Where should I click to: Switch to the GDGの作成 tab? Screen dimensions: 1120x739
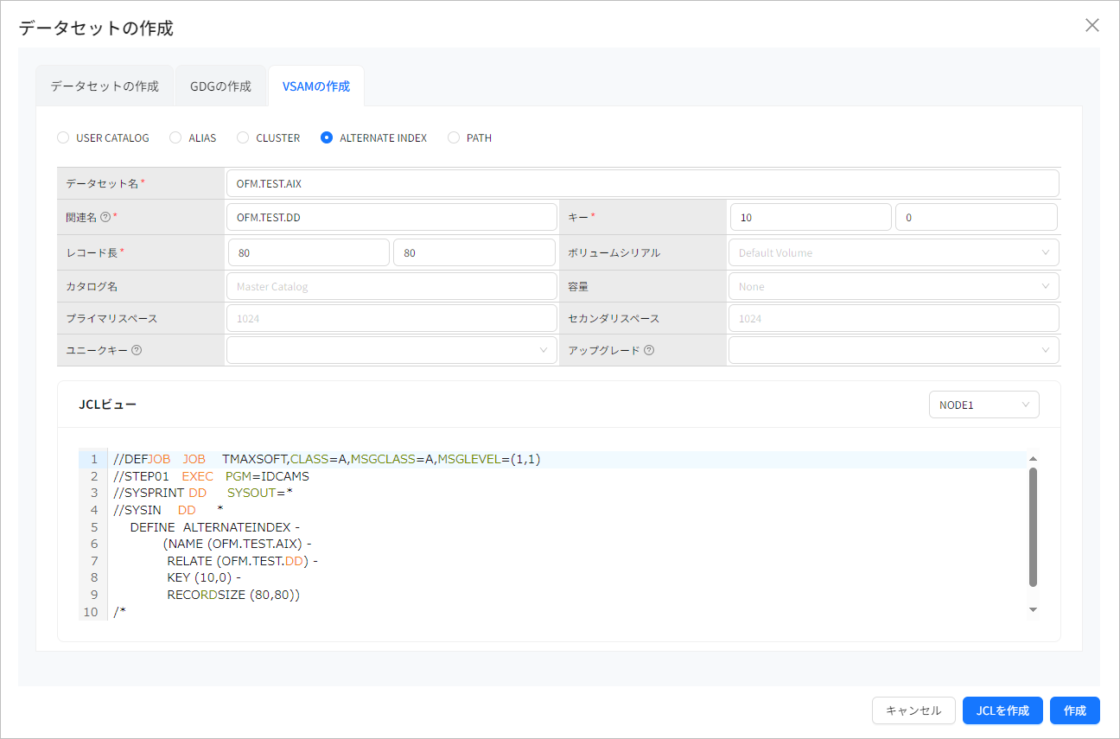pyautogui.click(x=220, y=85)
